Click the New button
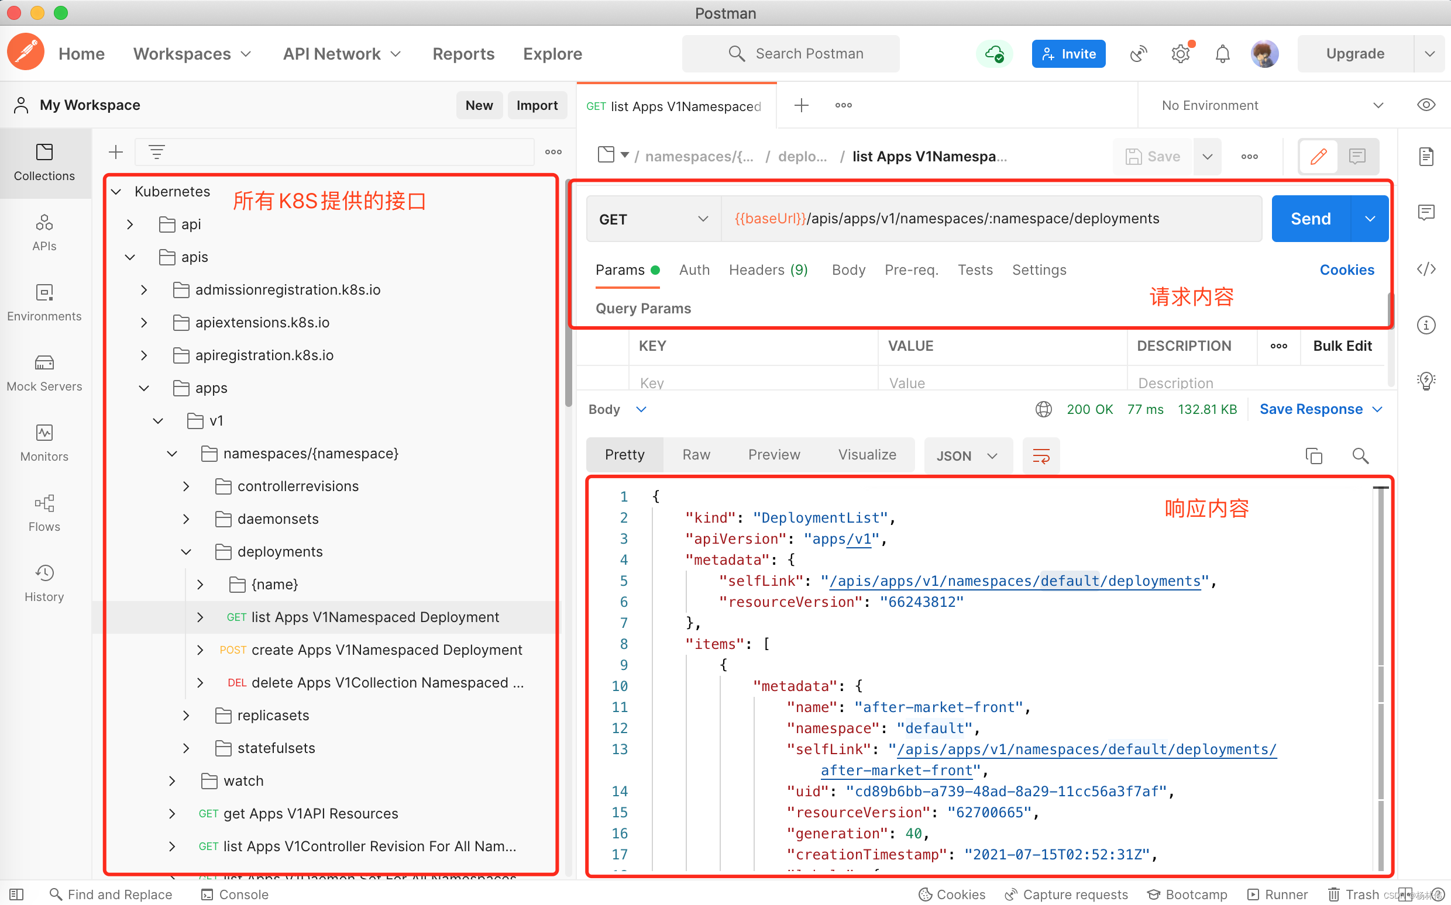 click(x=479, y=105)
